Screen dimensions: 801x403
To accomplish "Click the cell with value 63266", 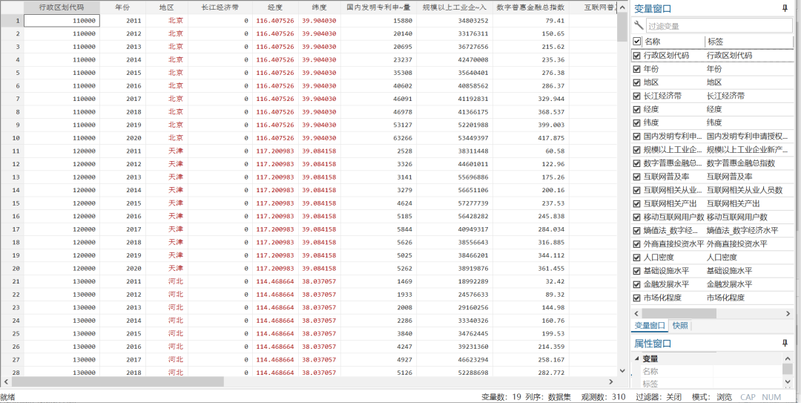I will (x=378, y=138).
